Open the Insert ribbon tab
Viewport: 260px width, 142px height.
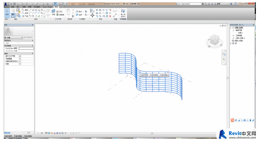click(x=18, y=7)
